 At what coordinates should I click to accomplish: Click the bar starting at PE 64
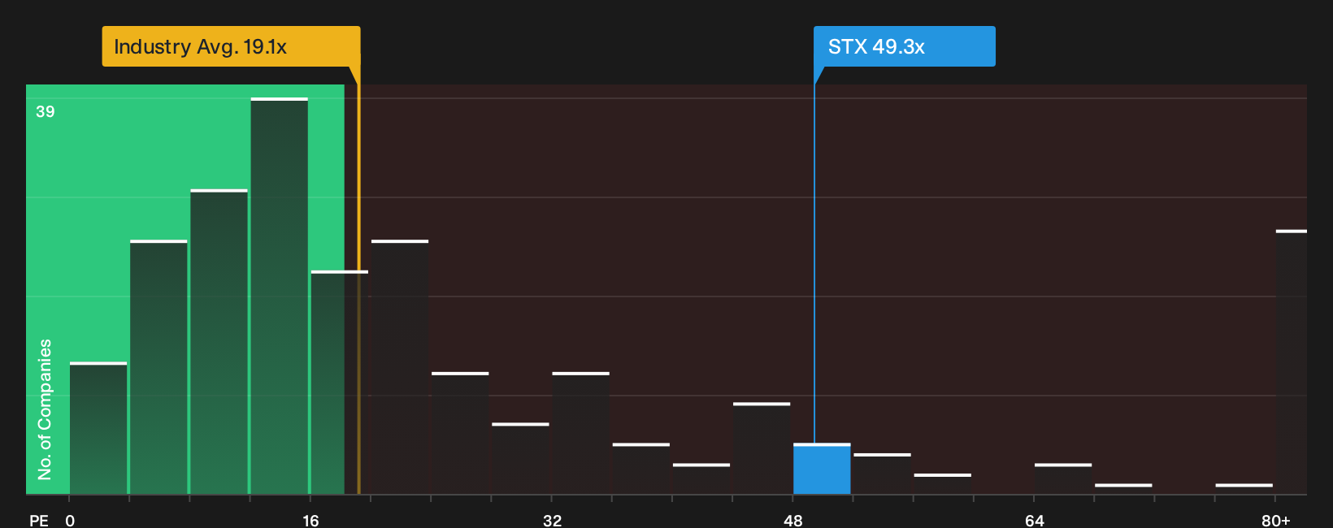1063,478
